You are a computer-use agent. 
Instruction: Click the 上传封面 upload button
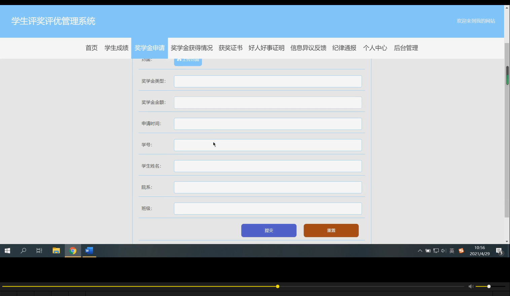(188, 60)
